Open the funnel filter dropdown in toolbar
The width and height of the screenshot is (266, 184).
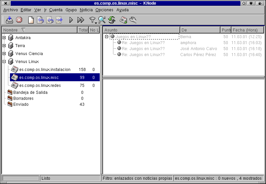(x=93, y=21)
